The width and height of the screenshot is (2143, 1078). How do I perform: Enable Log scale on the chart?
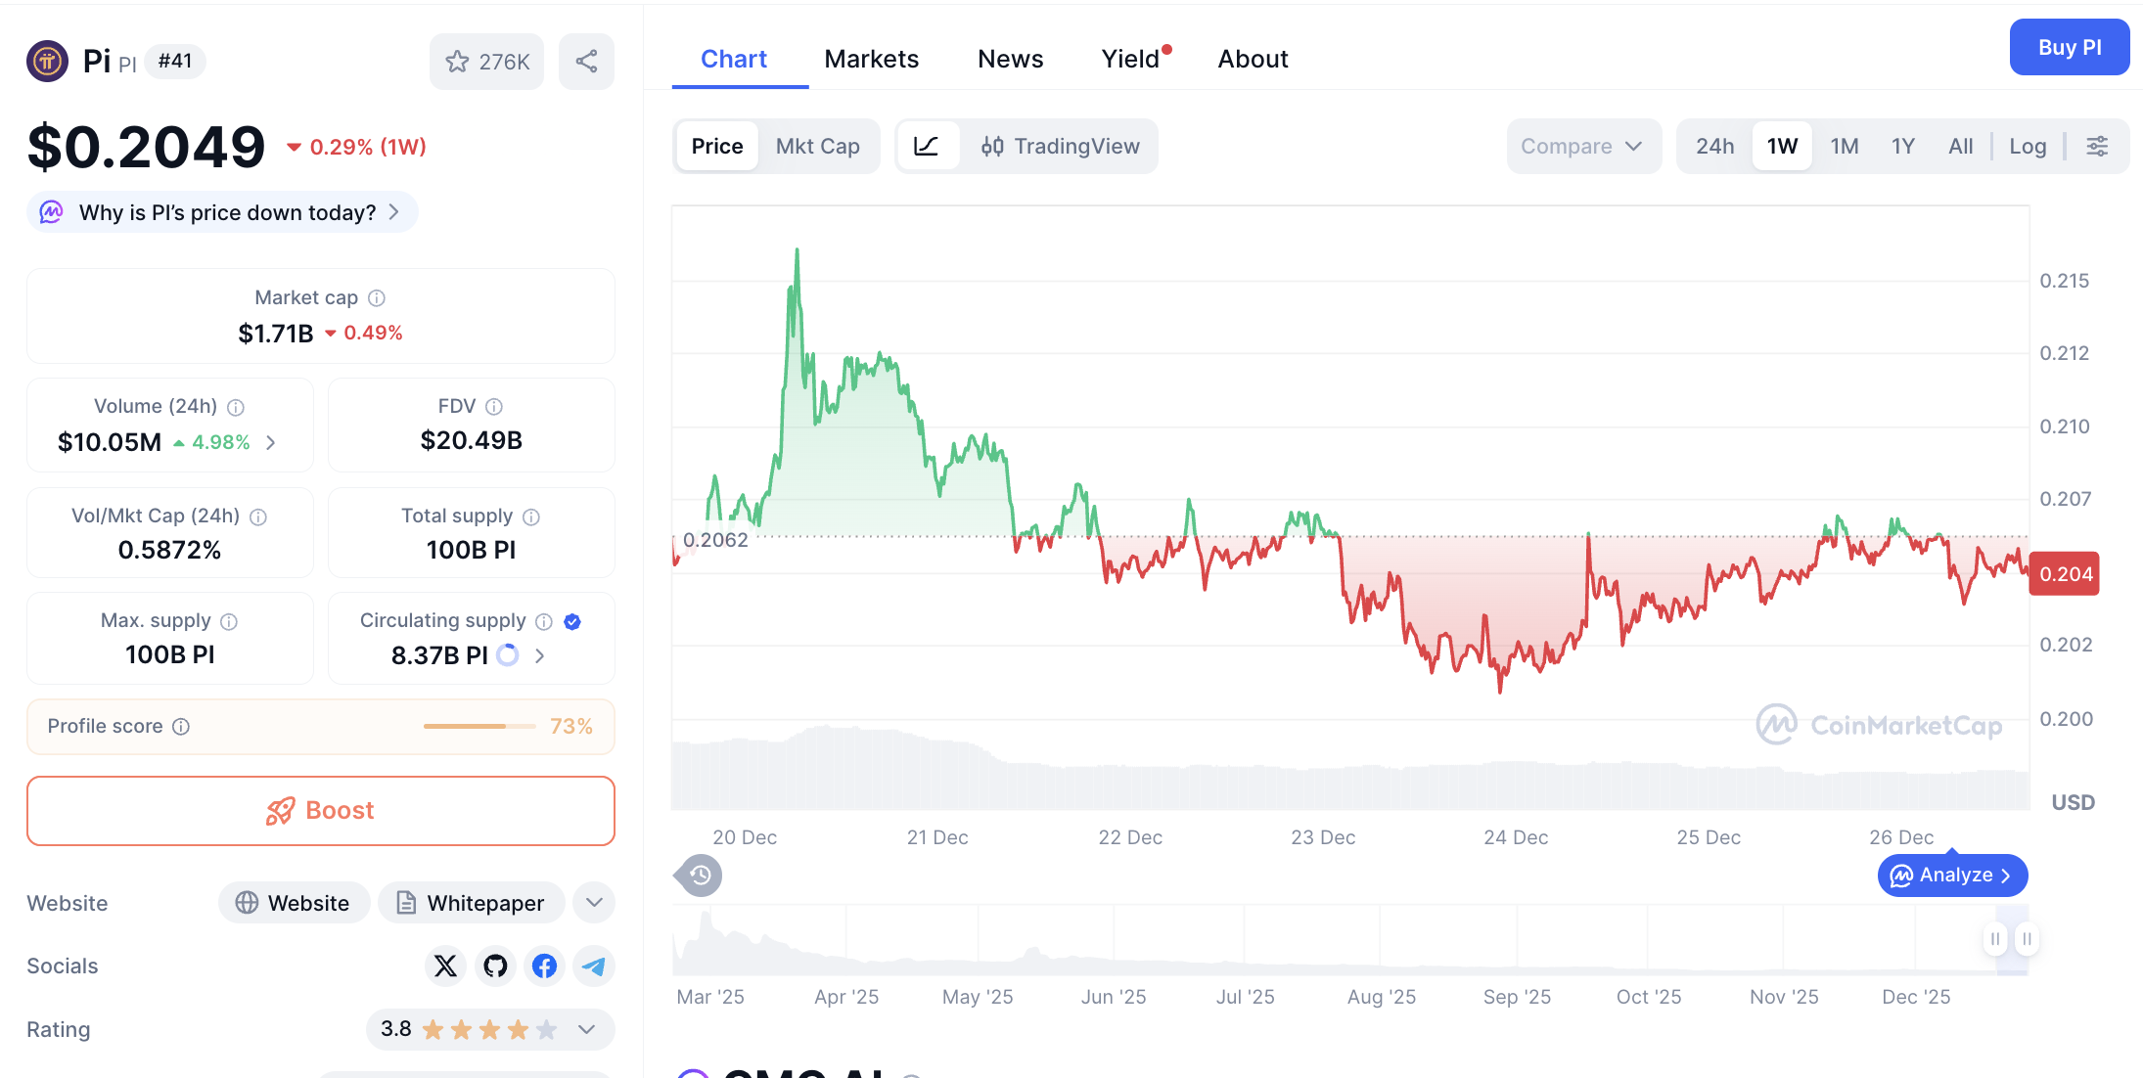point(2028,146)
